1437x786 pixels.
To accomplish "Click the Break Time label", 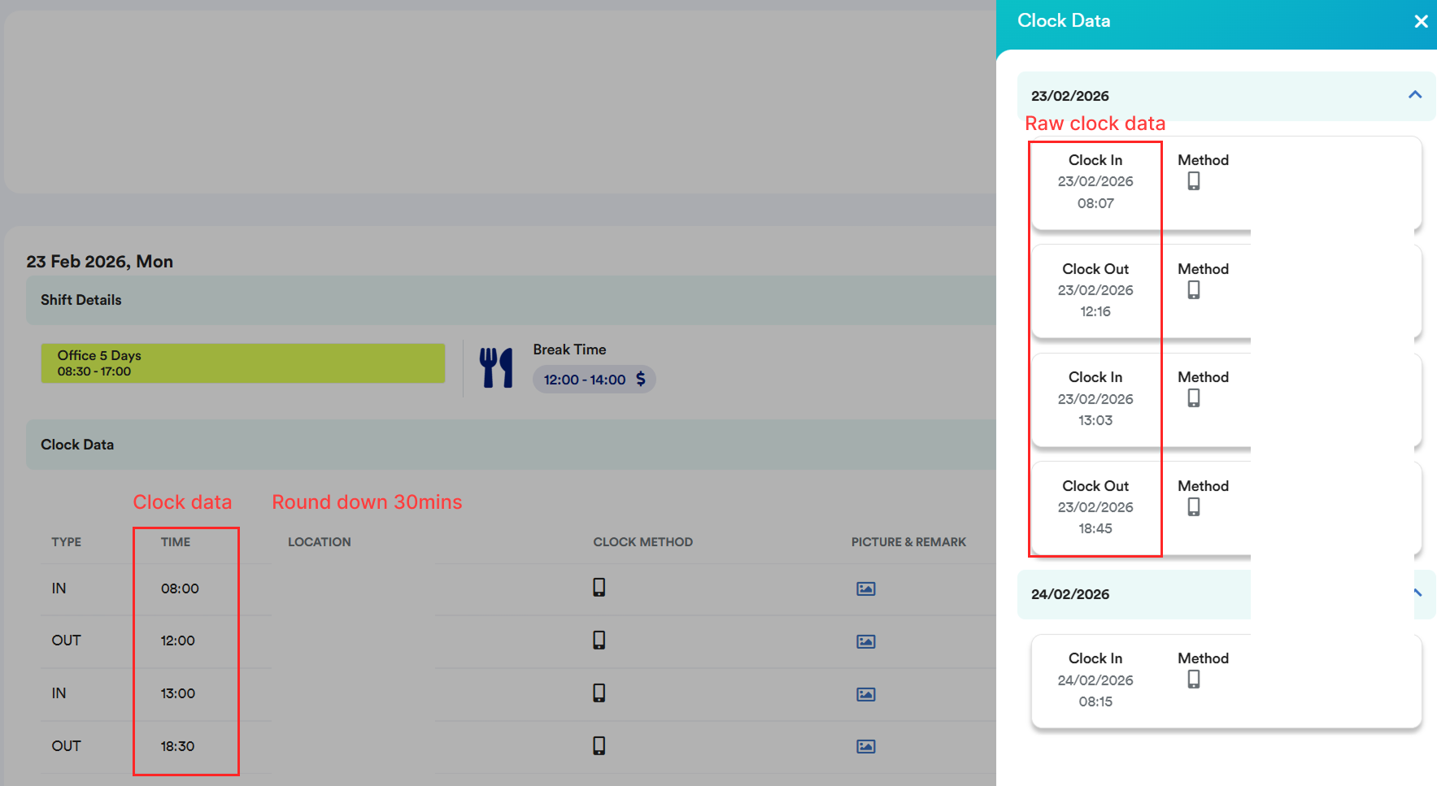I will click(x=570, y=350).
